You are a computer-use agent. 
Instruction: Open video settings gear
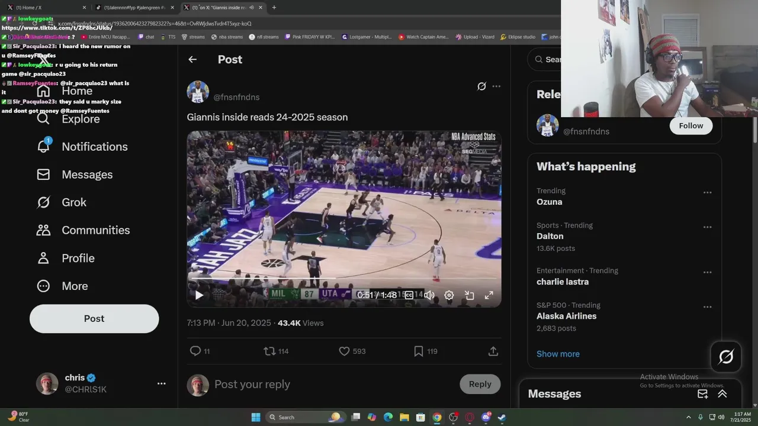tap(449, 295)
